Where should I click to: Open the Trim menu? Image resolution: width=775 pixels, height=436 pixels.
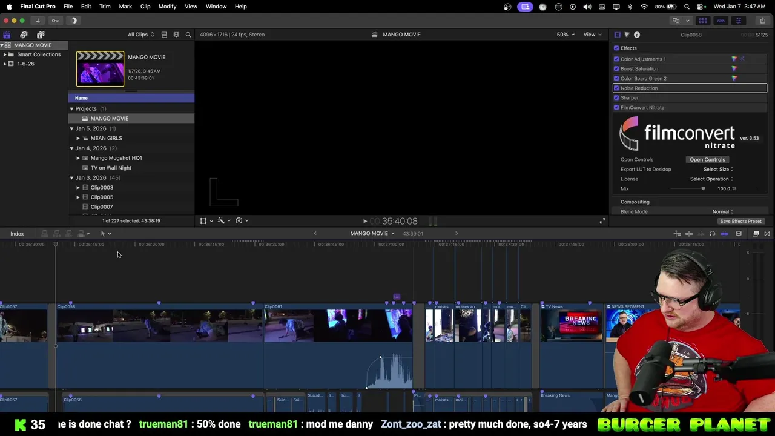[105, 7]
